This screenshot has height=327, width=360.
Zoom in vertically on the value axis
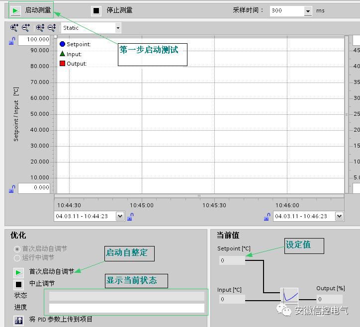(x=40, y=28)
